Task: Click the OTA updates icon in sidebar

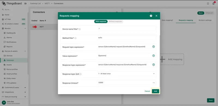Action: pyautogui.click(x=5, y=83)
